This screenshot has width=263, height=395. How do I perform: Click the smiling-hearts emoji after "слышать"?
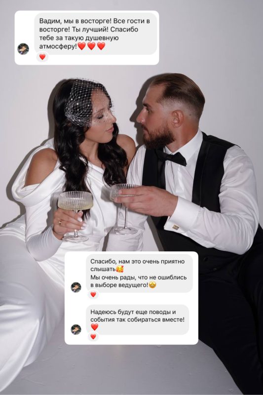120,269
